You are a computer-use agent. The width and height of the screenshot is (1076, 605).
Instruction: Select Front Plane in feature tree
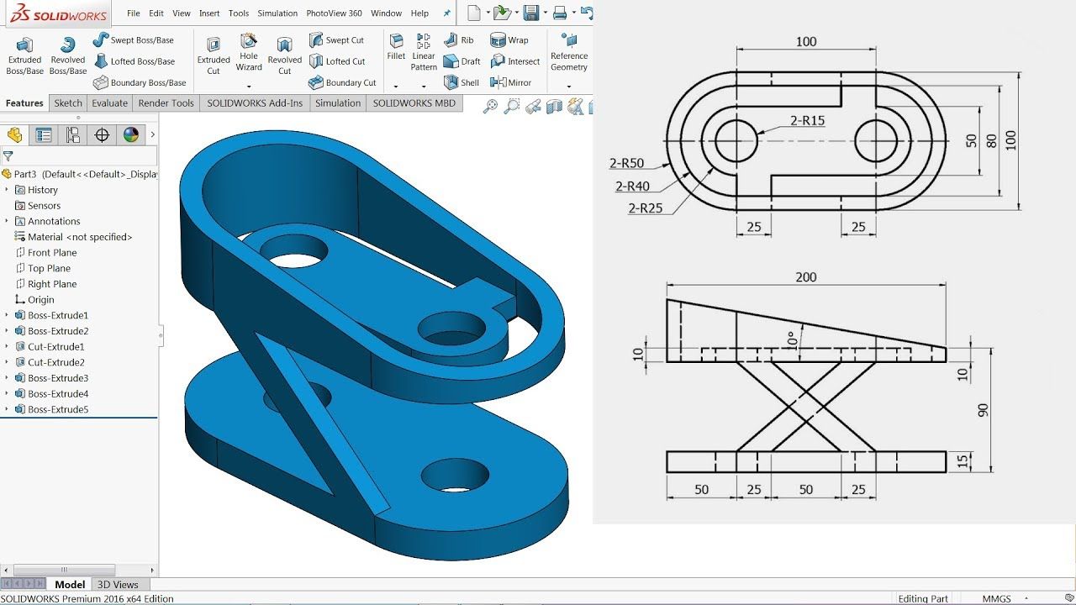click(x=51, y=252)
